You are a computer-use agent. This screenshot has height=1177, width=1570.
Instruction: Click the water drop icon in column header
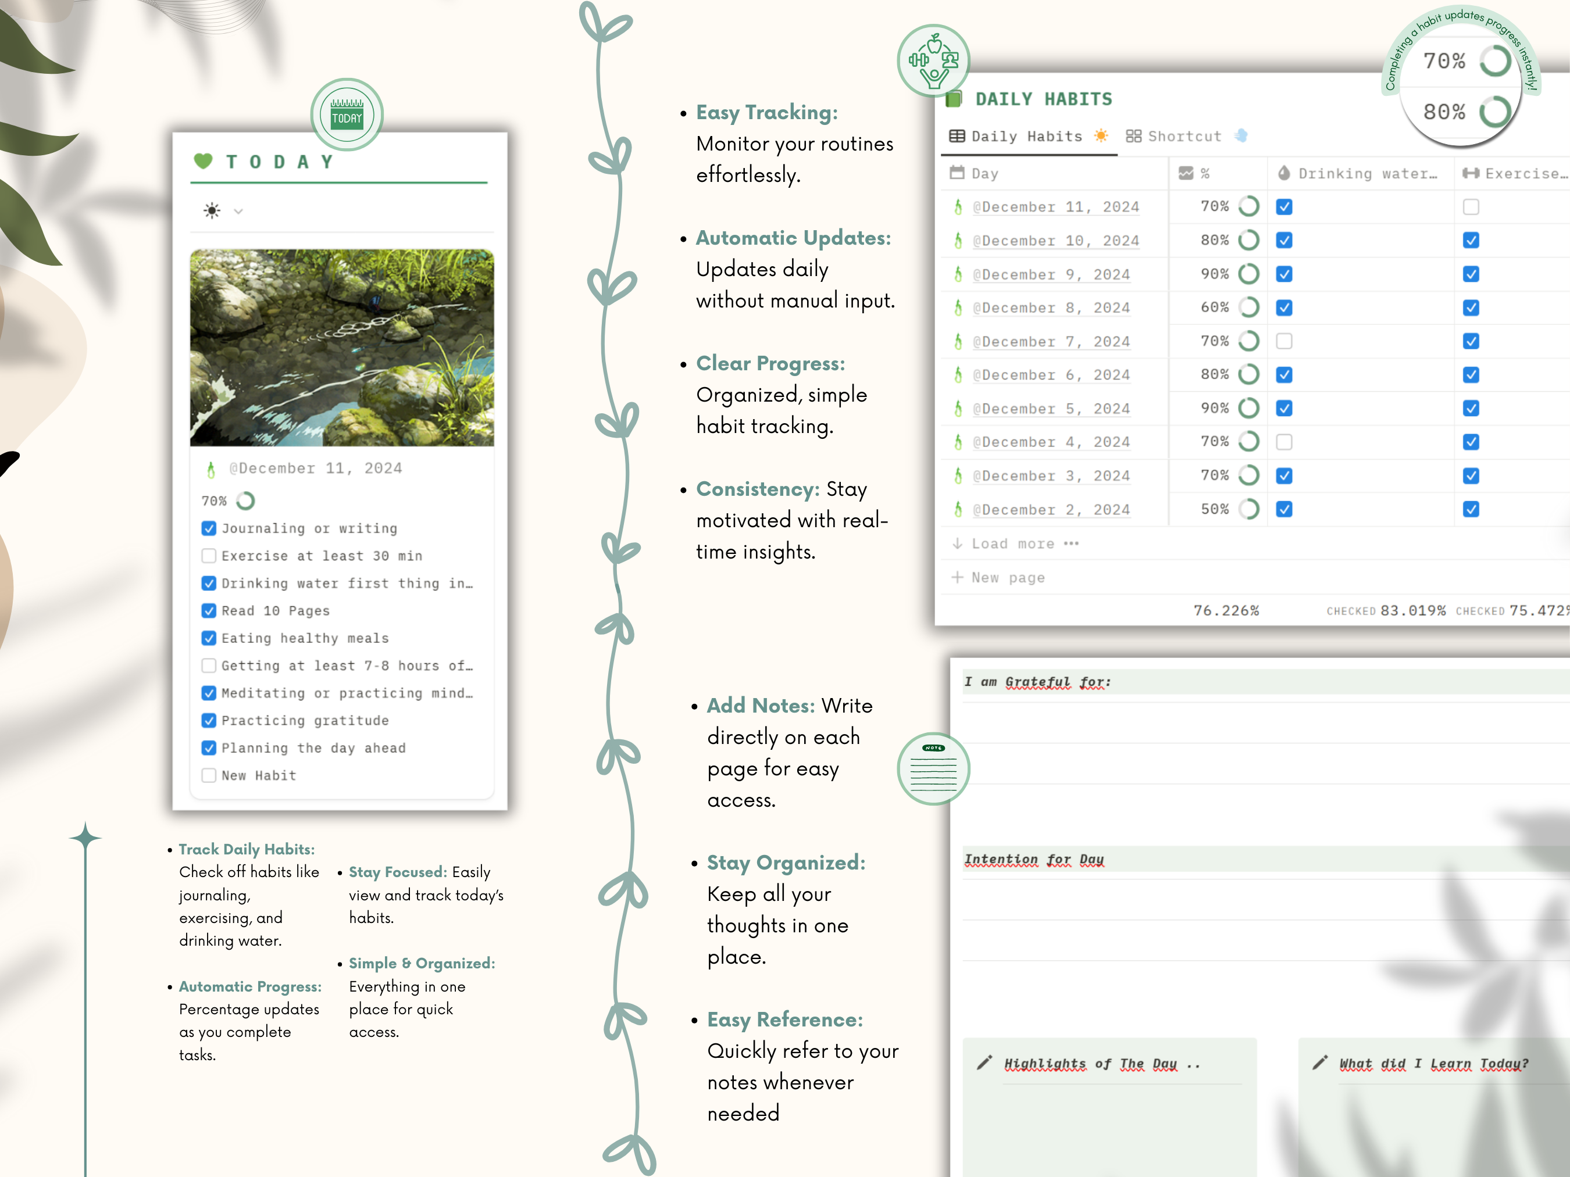tap(1284, 173)
